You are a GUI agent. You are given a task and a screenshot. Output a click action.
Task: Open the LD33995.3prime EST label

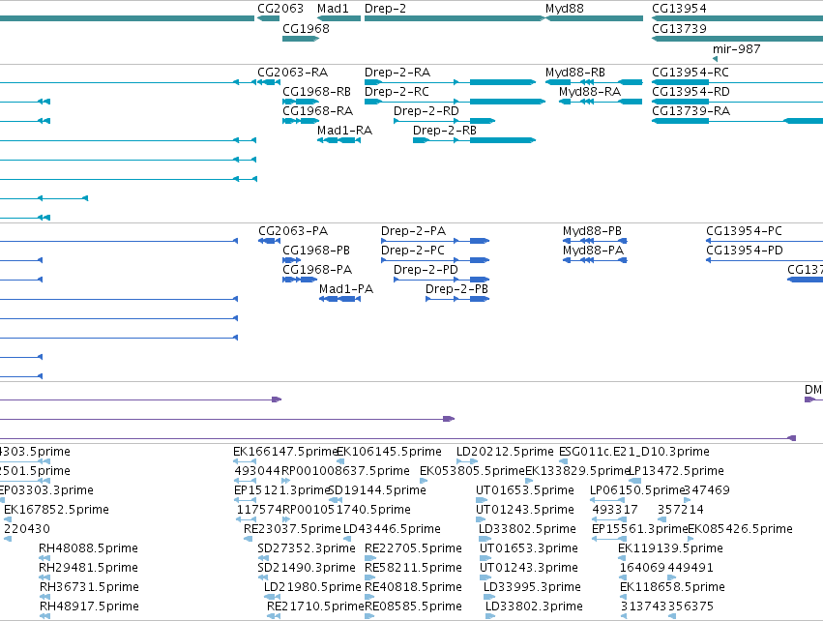click(x=532, y=588)
